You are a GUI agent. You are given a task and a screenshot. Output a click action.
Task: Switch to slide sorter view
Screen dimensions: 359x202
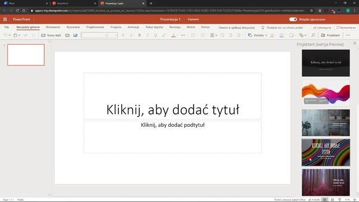(x=333, y=200)
